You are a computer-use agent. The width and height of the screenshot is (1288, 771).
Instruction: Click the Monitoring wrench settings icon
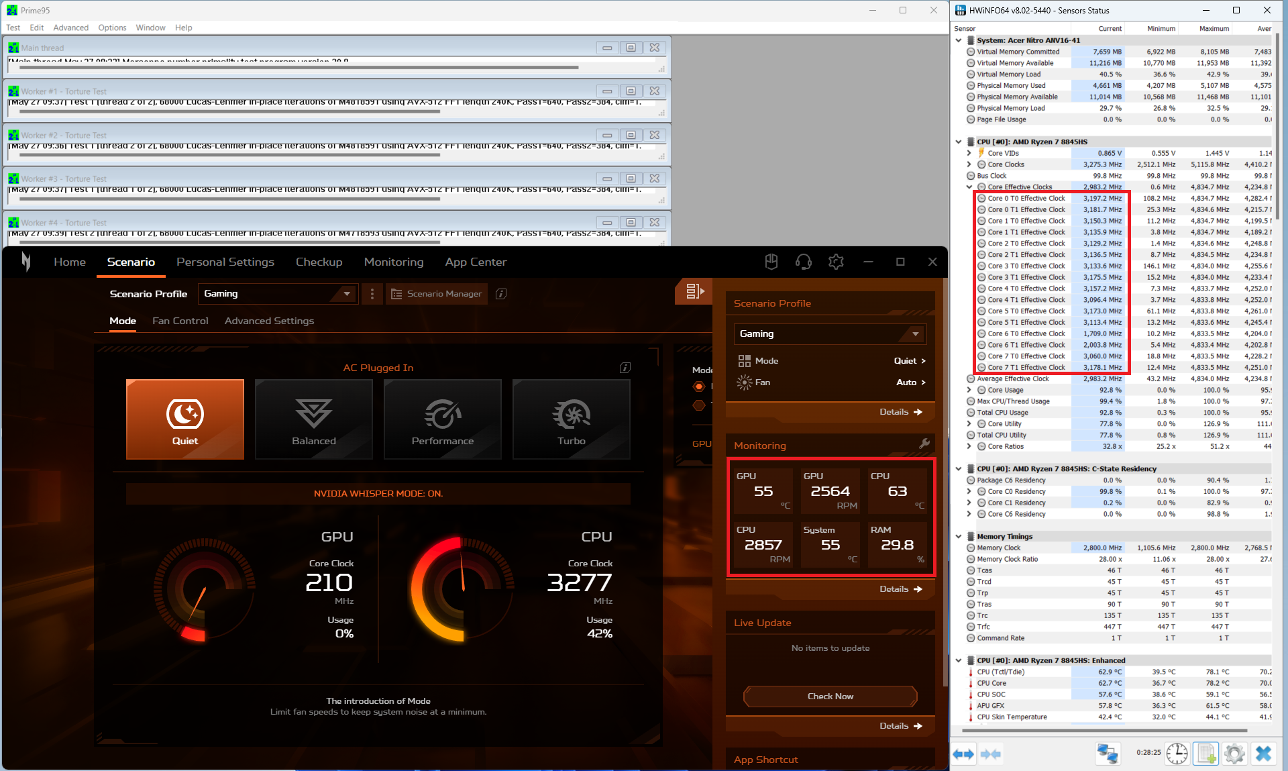coord(924,444)
